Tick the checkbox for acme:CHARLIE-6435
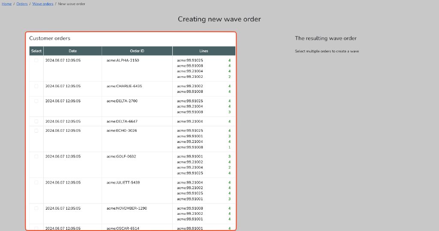Image resolution: width=439 pixels, height=231 pixels. click(36, 86)
